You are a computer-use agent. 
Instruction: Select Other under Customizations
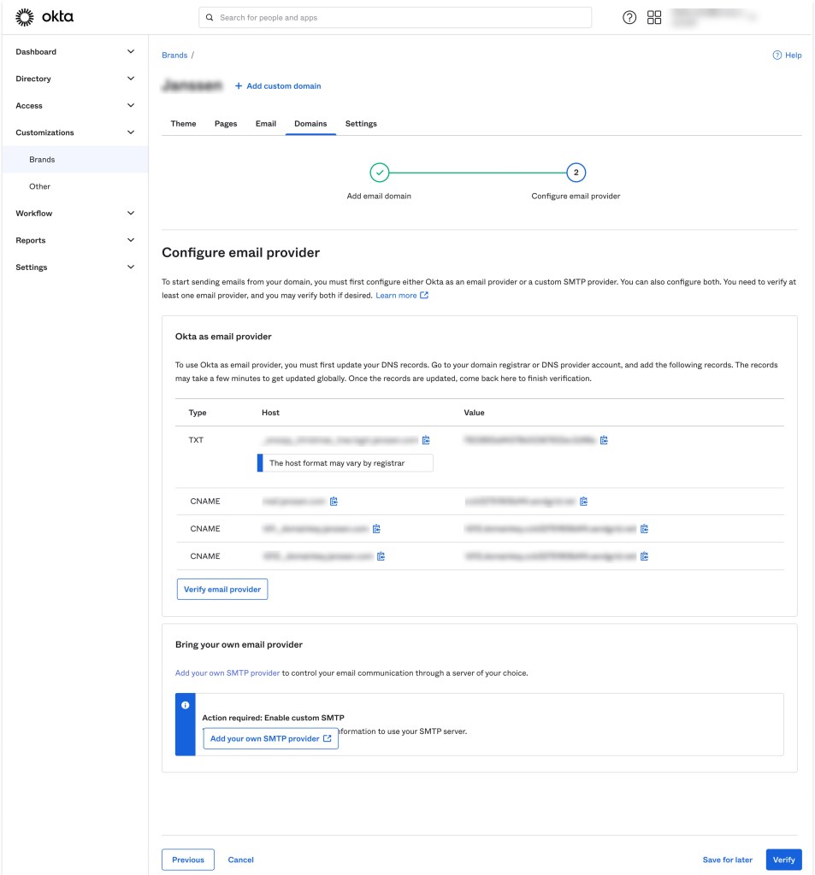[x=39, y=186]
